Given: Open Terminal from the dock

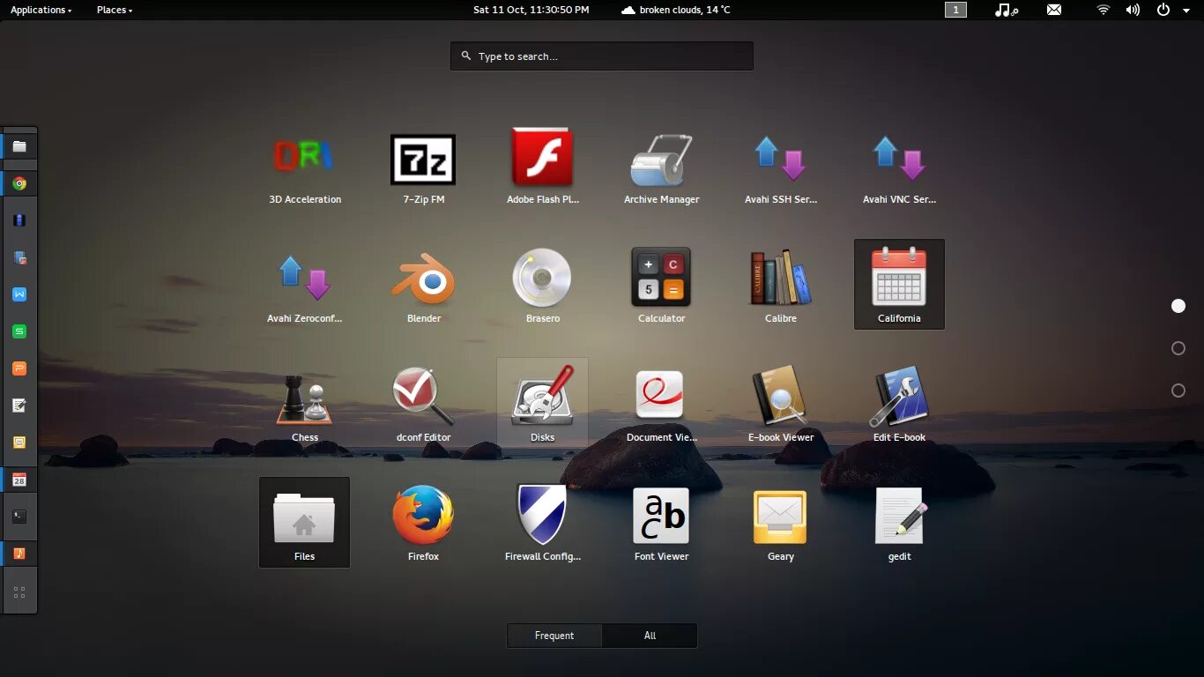Looking at the screenshot, I should point(19,517).
